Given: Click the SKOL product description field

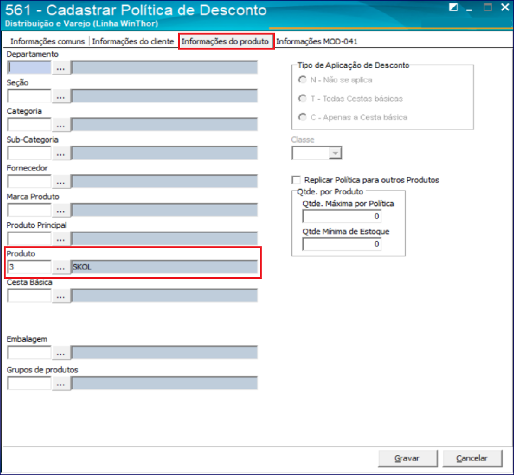Looking at the screenshot, I should 164,267.
